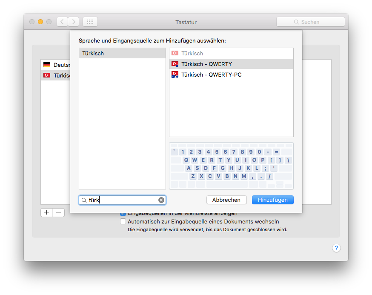Click the magnifier icon in türk search field

[x=84, y=200]
